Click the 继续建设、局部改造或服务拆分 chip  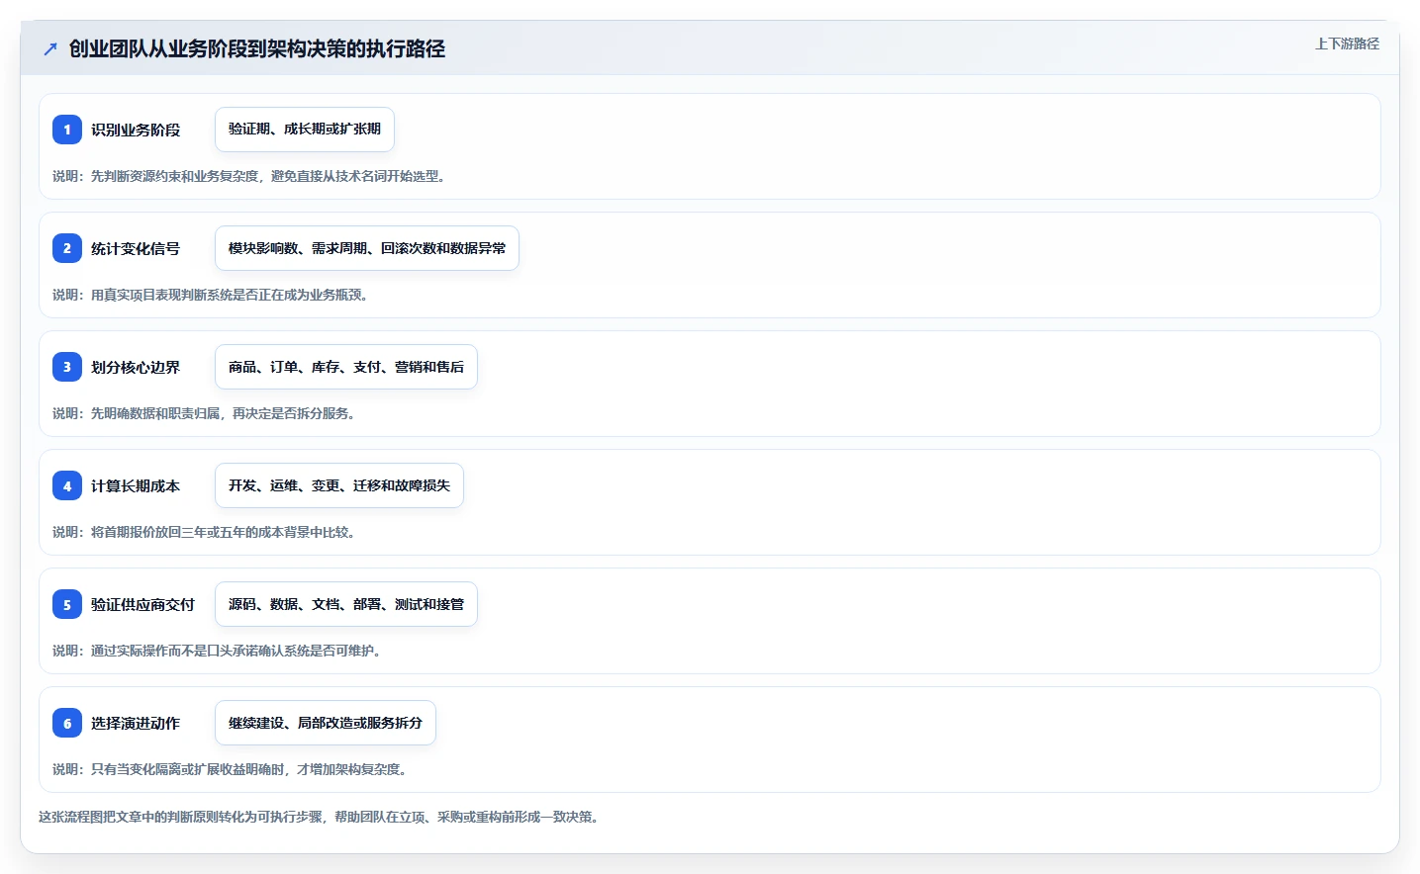tap(326, 723)
